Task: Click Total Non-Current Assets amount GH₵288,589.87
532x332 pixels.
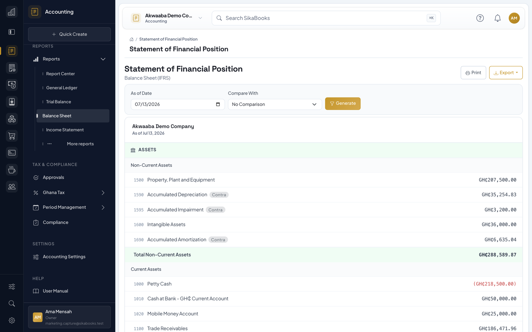Action: [x=497, y=255]
